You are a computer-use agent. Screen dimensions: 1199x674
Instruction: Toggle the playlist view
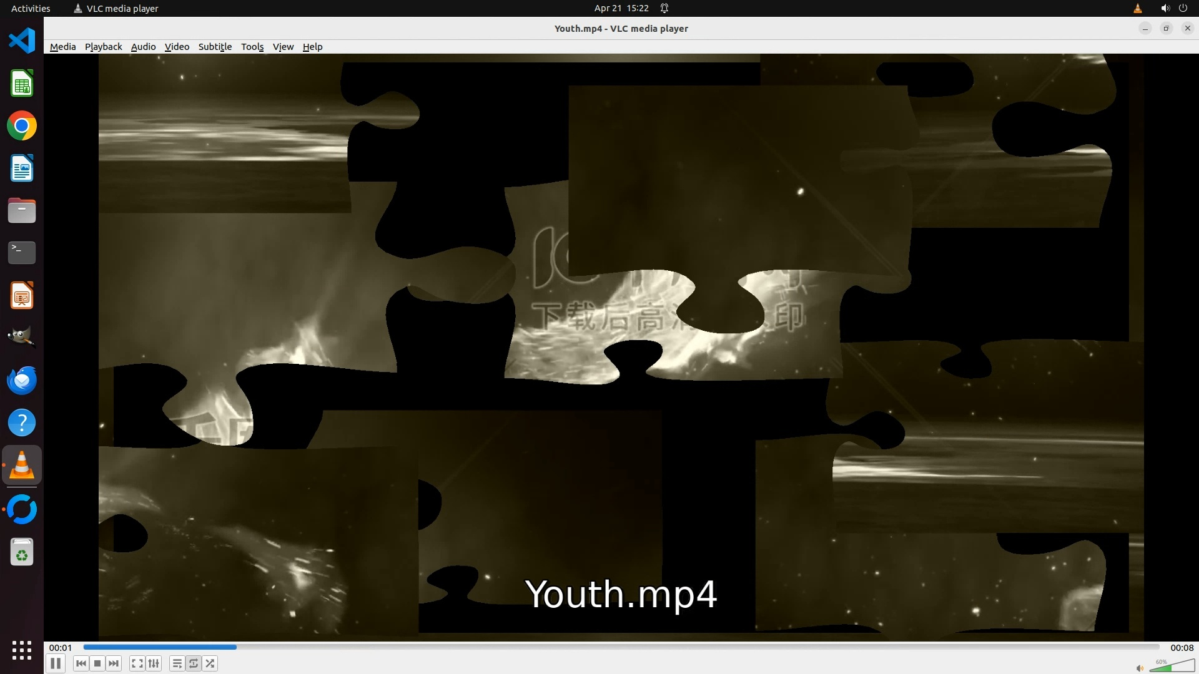(177, 663)
